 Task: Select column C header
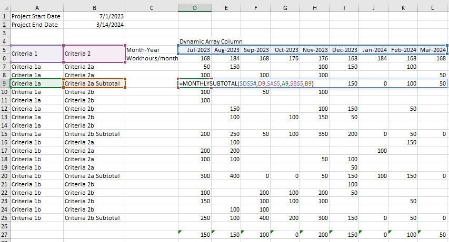coord(152,8)
